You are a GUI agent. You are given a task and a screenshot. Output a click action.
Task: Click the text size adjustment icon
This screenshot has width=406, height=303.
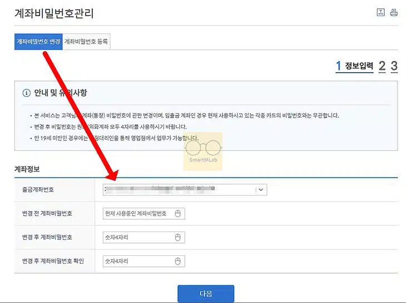pyautogui.click(x=381, y=13)
